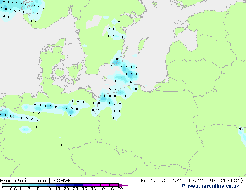The height and width of the screenshot is (190, 246).
Task: Select the 30–35 mm purple legend box
Action: click(x=87, y=185)
